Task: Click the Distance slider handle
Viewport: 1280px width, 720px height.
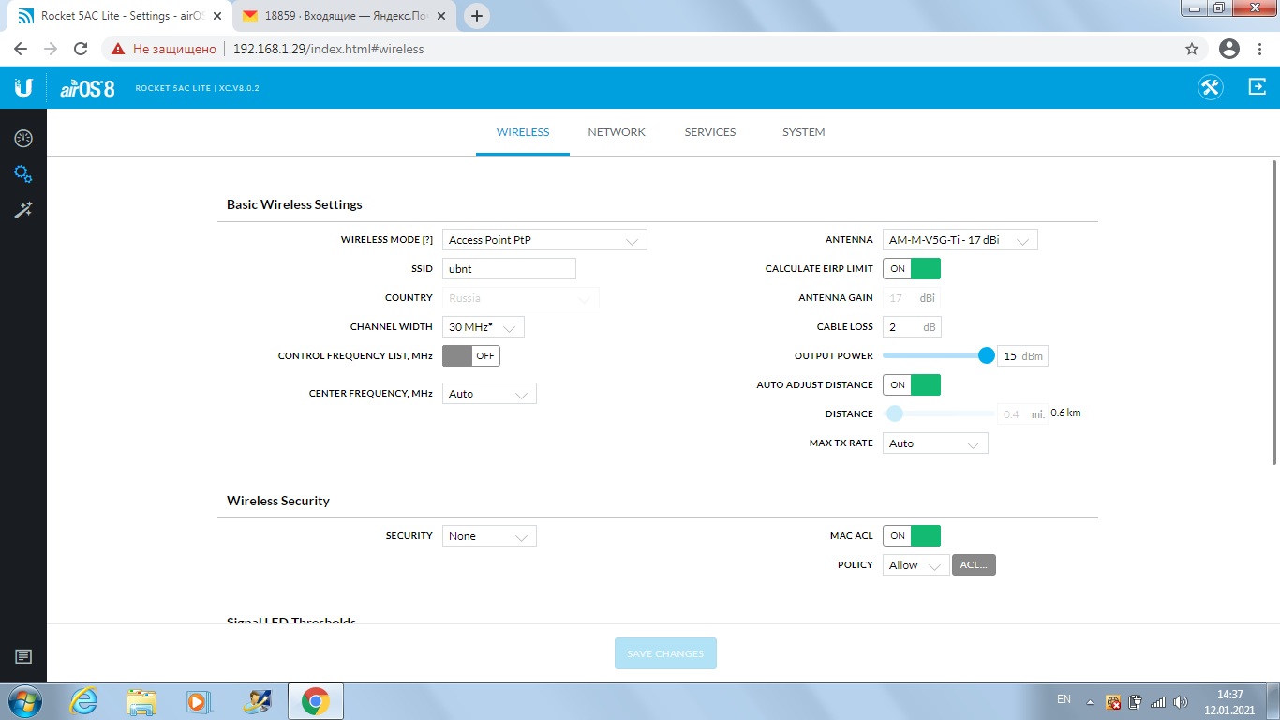Action: click(x=895, y=413)
